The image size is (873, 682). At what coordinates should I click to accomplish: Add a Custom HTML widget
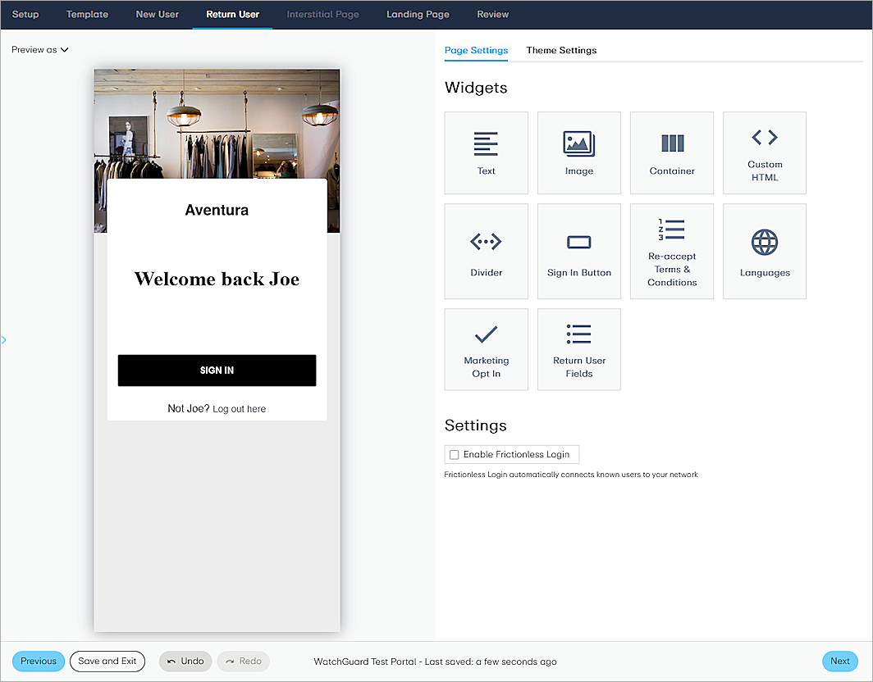tap(764, 152)
